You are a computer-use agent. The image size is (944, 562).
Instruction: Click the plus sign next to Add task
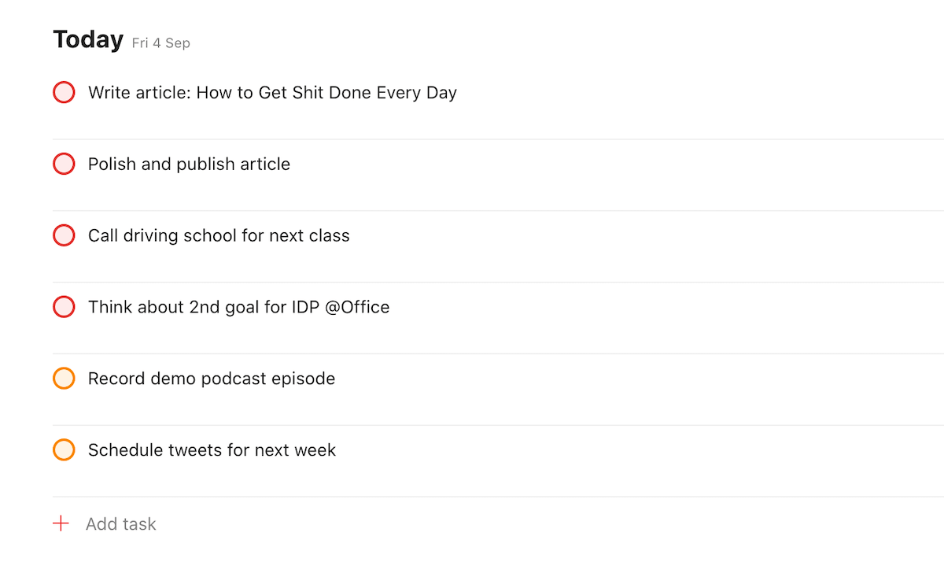click(x=62, y=523)
